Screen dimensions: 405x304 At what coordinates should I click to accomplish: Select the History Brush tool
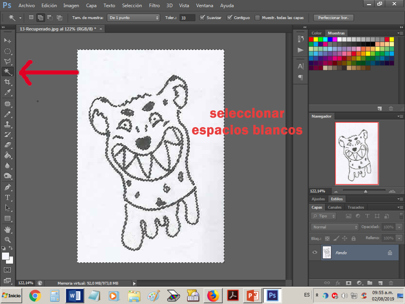point(7,135)
